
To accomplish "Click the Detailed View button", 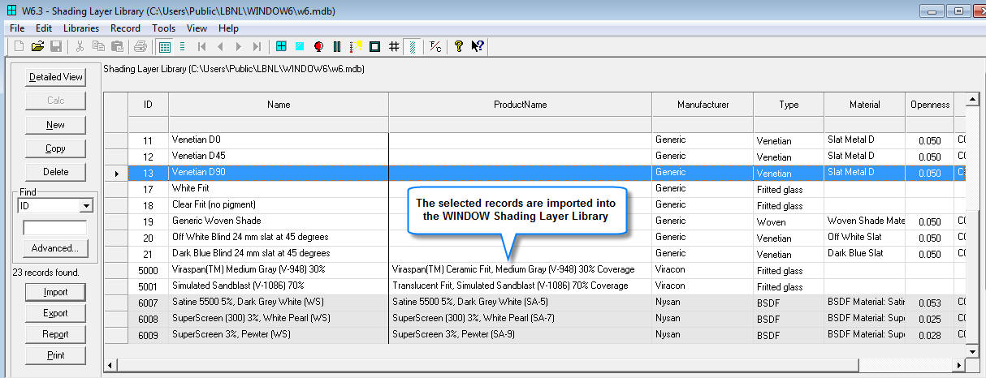I will click(x=56, y=77).
